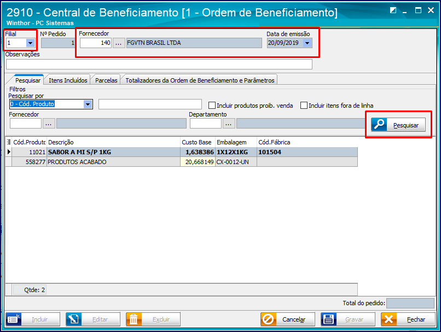Click the header Fornecedor code field 140

96,43
